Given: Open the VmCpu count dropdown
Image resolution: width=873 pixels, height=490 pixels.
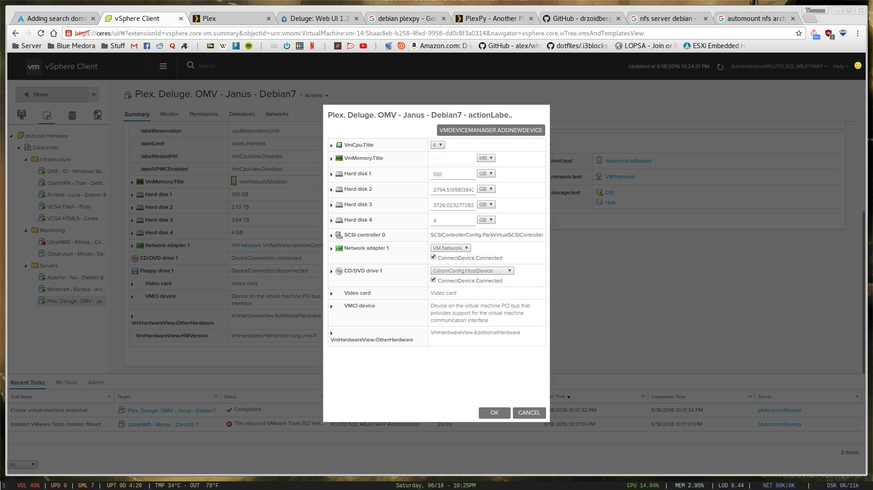Looking at the screenshot, I should (x=437, y=145).
